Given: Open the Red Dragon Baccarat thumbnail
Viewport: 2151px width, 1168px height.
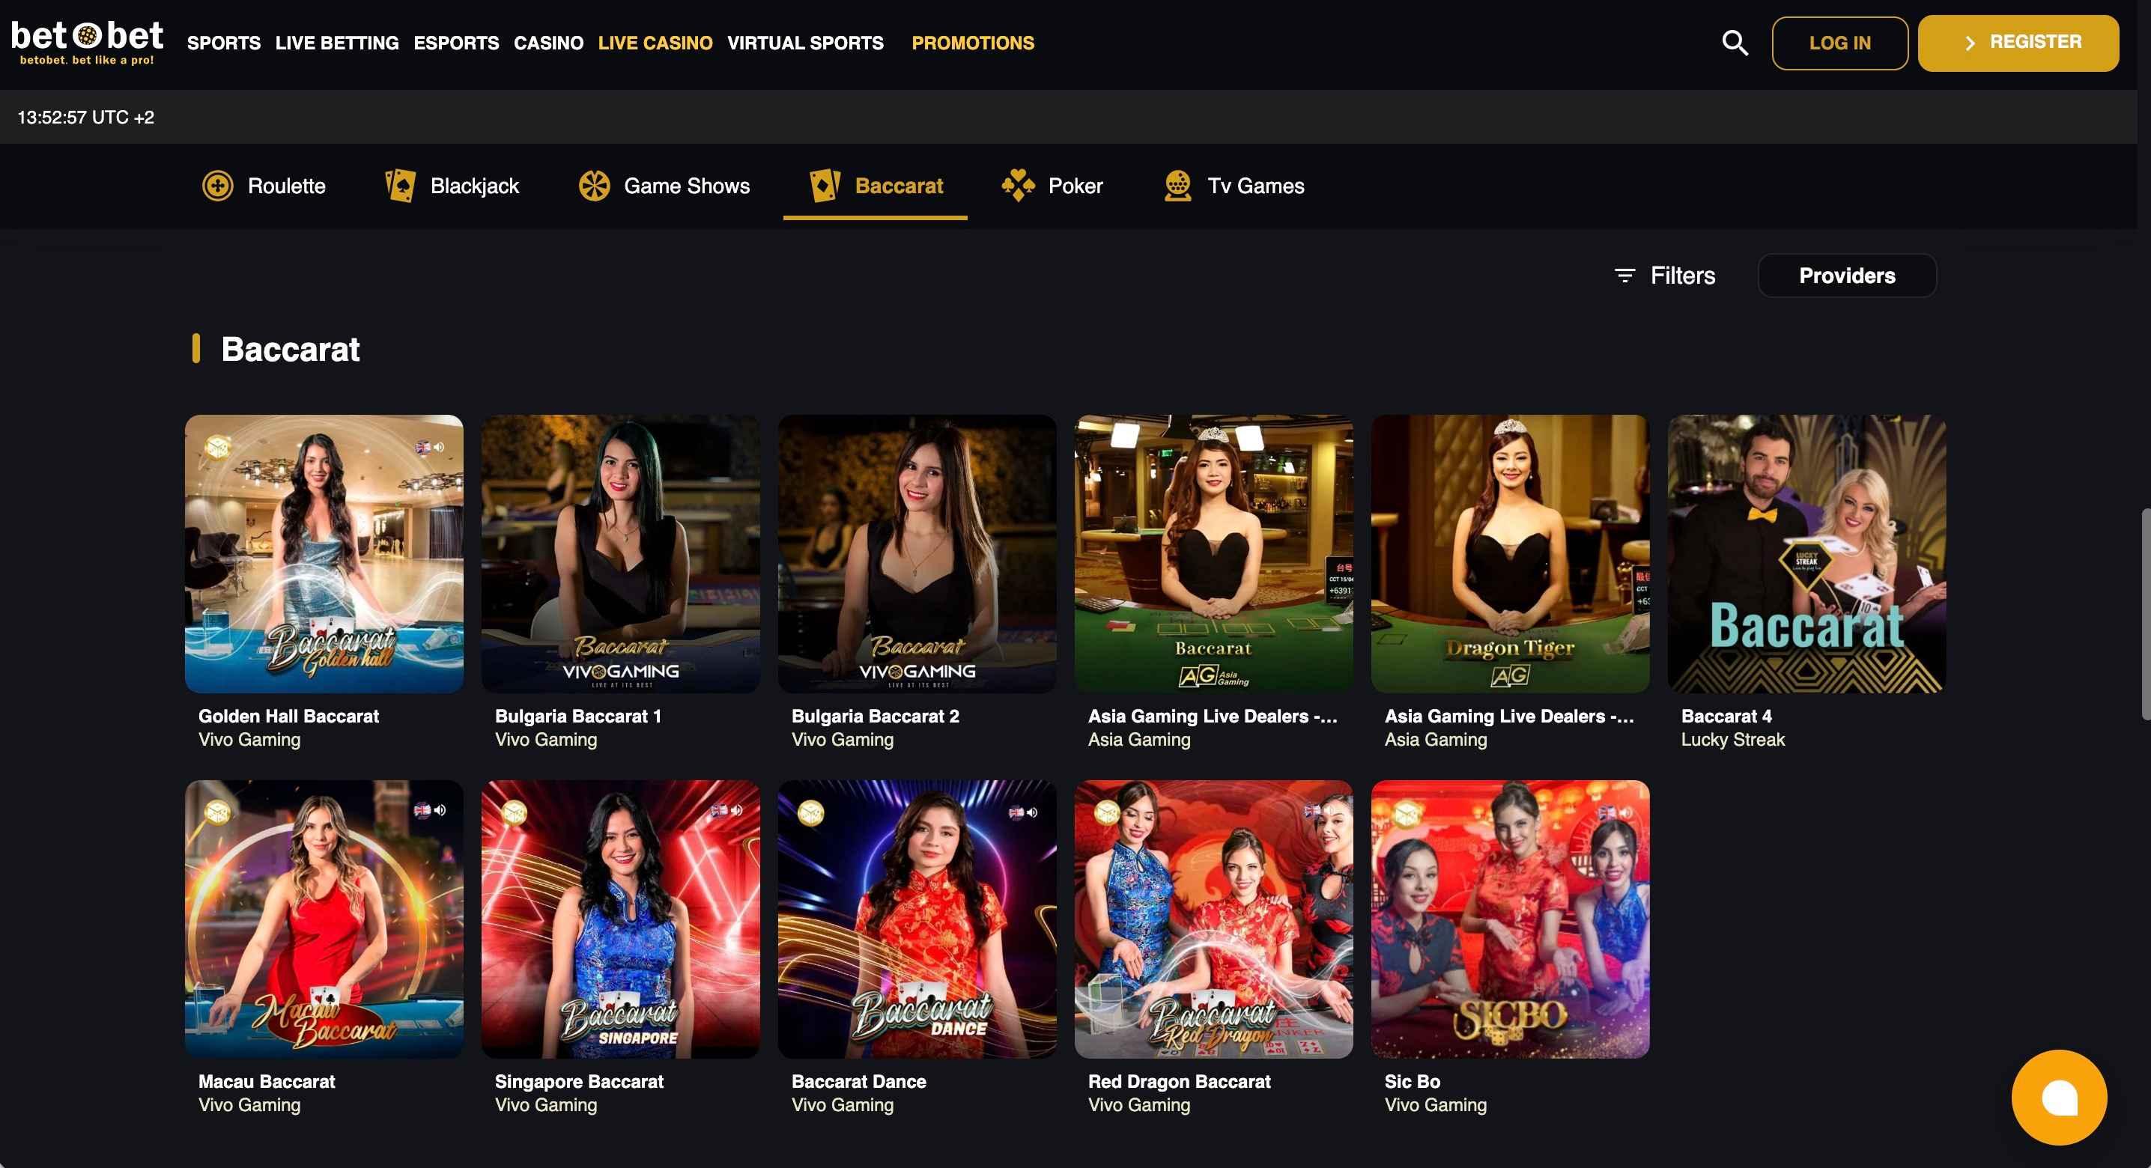Looking at the screenshot, I should pos(1213,919).
